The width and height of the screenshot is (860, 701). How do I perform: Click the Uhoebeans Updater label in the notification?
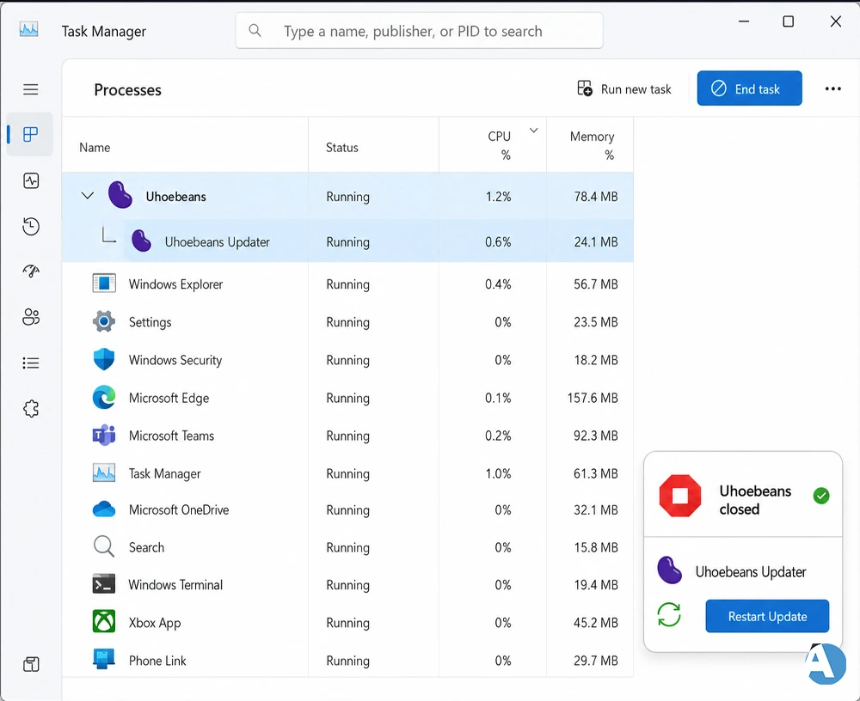click(x=750, y=571)
